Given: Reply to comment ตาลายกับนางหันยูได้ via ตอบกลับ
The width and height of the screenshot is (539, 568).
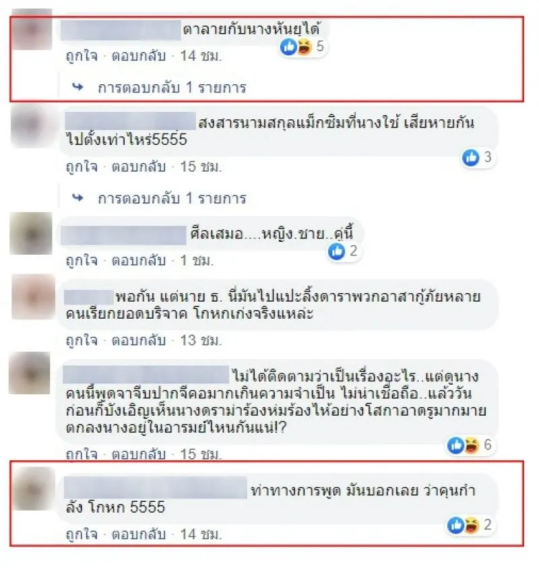Looking at the screenshot, I should (x=139, y=56).
